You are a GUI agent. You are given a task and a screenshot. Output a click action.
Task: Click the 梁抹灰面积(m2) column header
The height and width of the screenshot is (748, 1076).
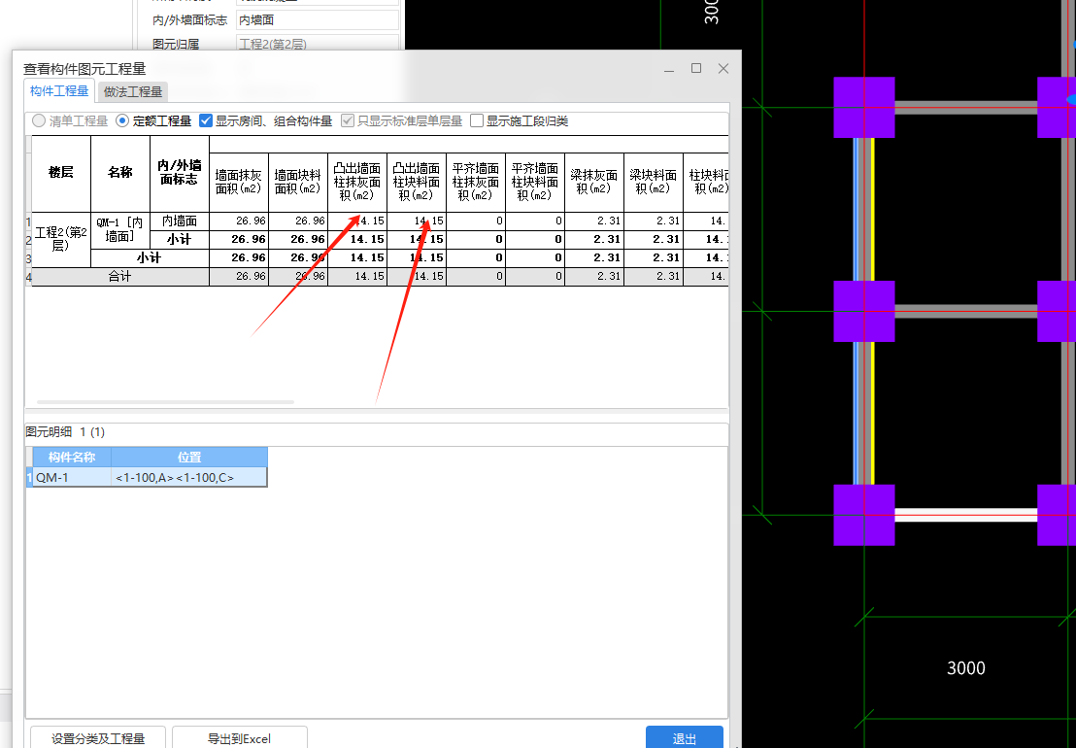(594, 183)
